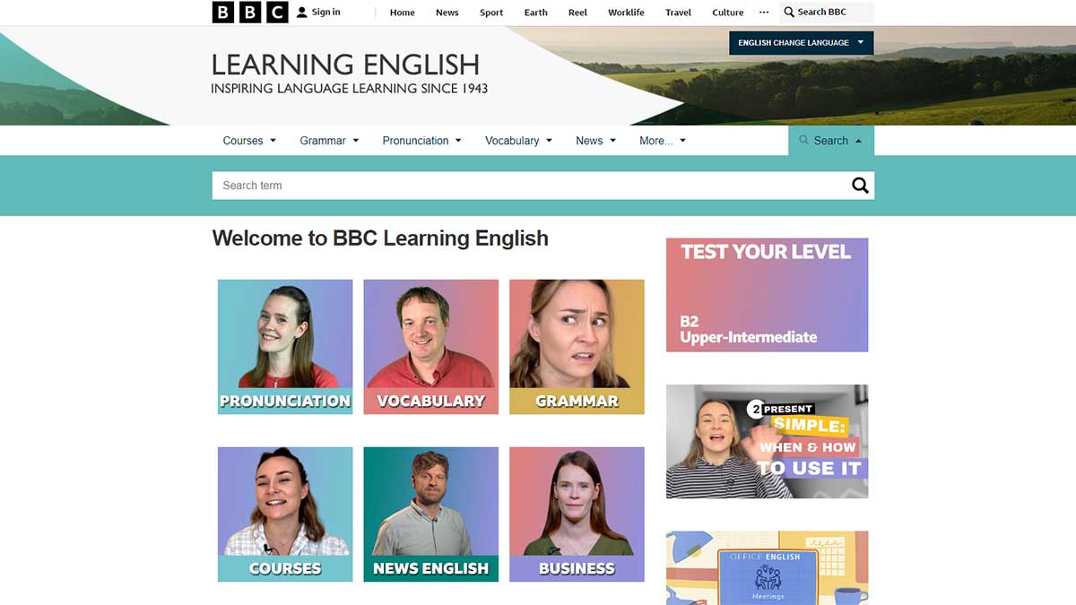Open the Vocabulary navigation menu

[x=518, y=141]
